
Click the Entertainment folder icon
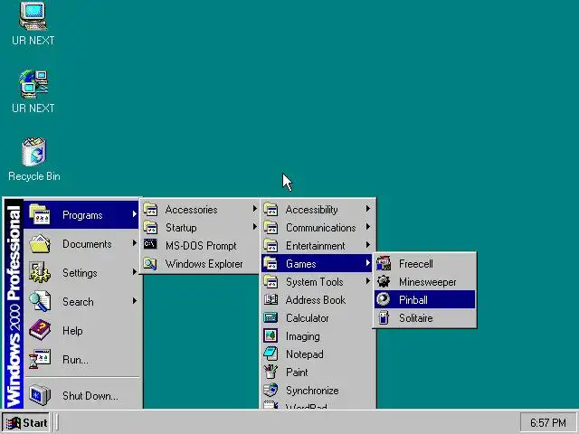point(271,245)
